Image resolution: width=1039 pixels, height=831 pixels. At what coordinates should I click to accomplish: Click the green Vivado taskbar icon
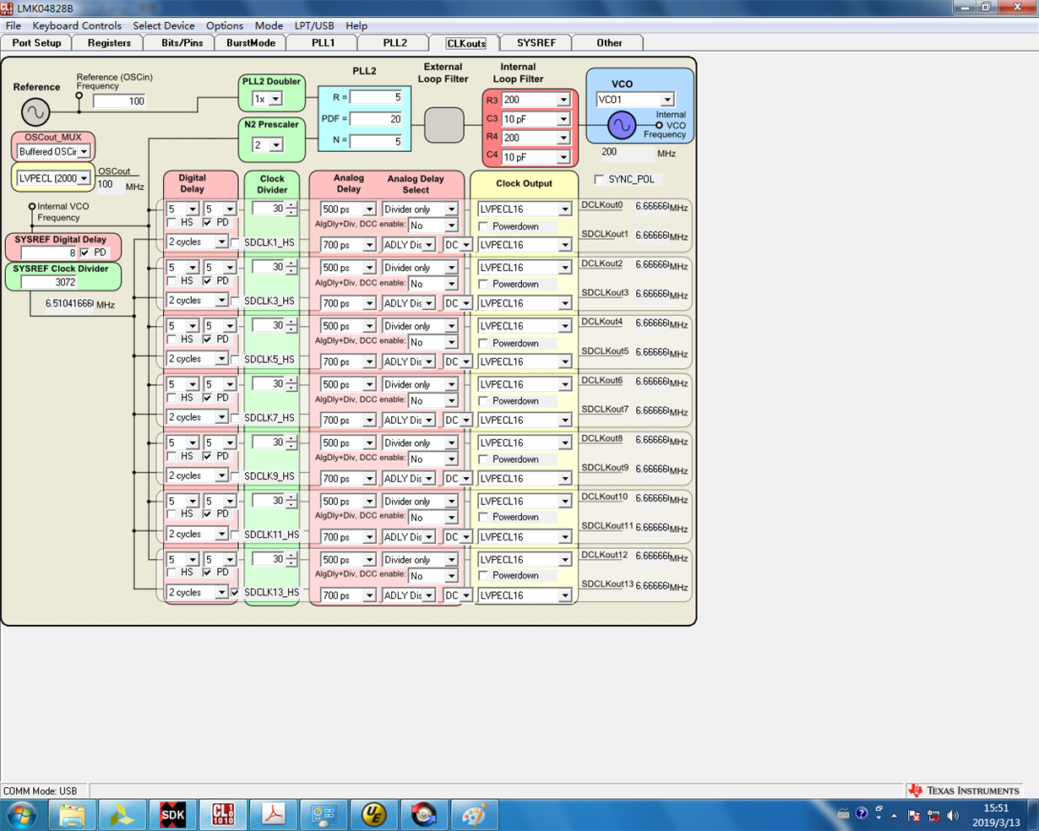pyautogui.click(x=122, y=815)
